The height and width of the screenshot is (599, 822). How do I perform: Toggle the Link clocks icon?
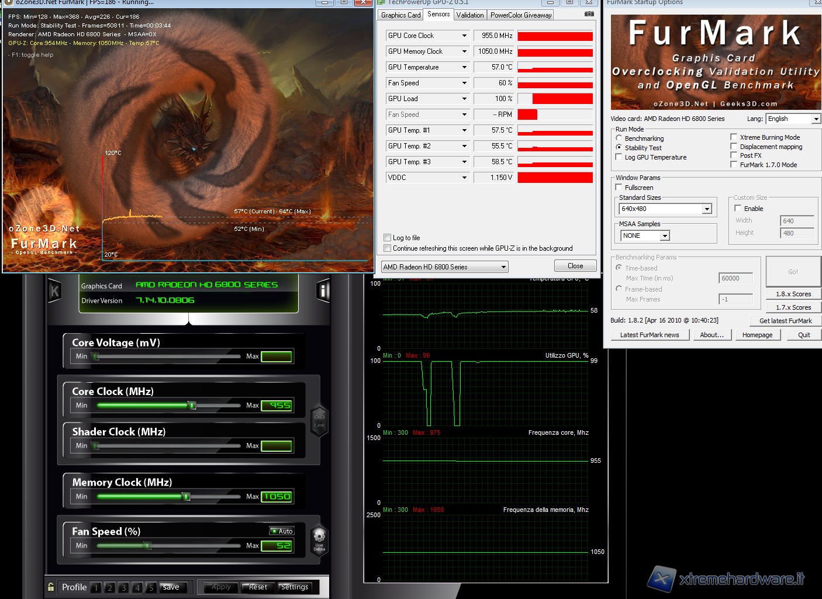pos(319,420)
